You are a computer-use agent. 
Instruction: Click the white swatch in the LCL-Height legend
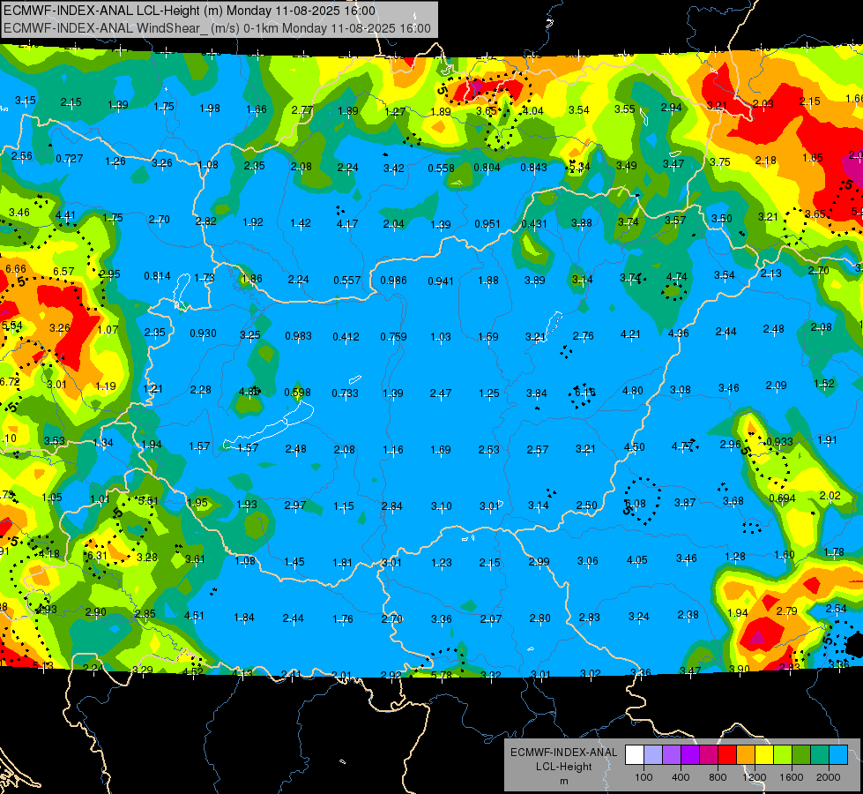point(635,755)
